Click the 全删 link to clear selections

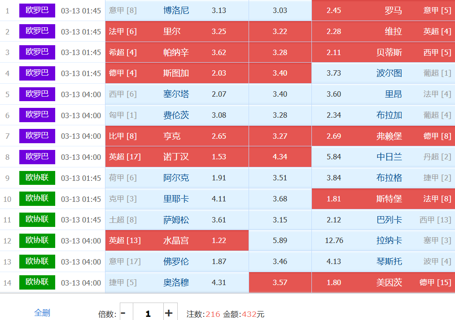42,313
